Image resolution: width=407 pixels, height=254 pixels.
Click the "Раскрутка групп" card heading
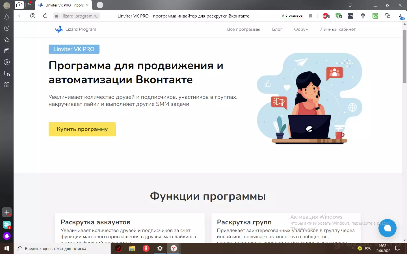[244, 222]
